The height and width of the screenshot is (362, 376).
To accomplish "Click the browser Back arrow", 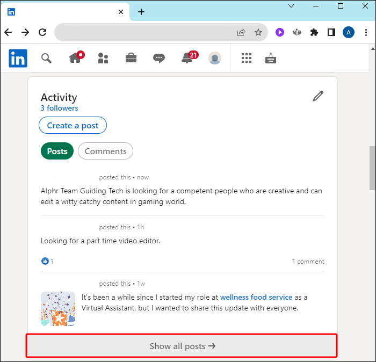I will pyautogui.click(x=9, y=32).
